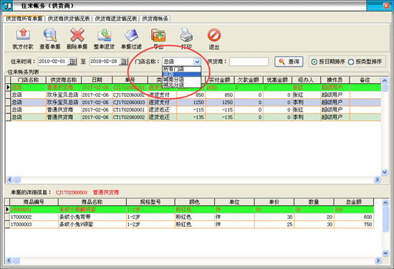The height and width of the screenshot is (269, 394).
Task: Switch to 供货商帐务 tab
Action: point(155,19)
